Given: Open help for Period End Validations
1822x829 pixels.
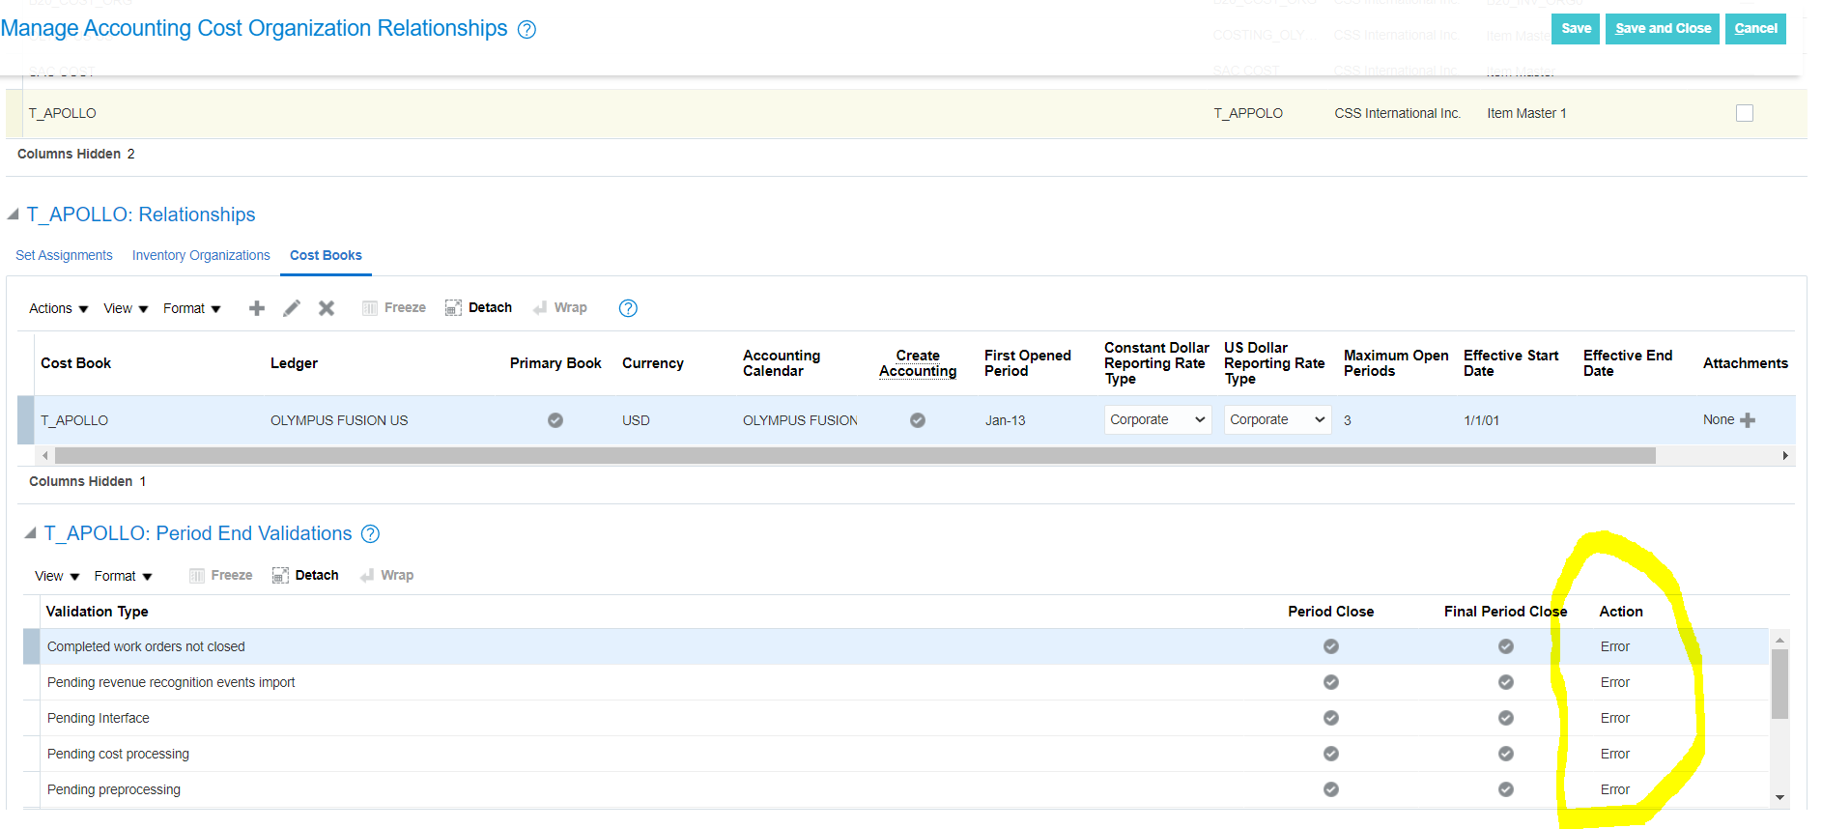Looking at the screenshot, I should [370, 534].
